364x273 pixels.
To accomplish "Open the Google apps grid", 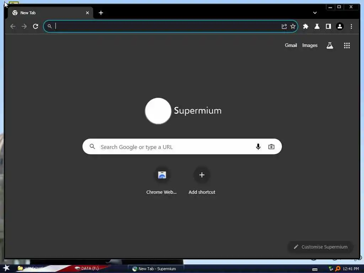I will point(347,45).
